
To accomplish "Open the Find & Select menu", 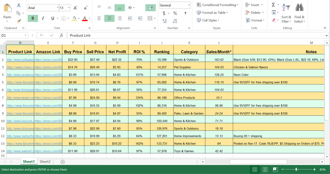I will 299,13.
